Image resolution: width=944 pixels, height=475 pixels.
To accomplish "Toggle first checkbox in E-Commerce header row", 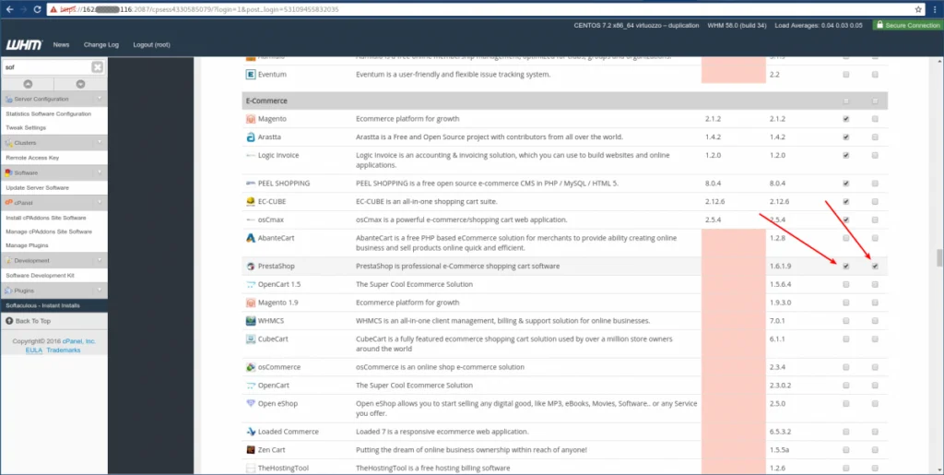I will 846,101.
